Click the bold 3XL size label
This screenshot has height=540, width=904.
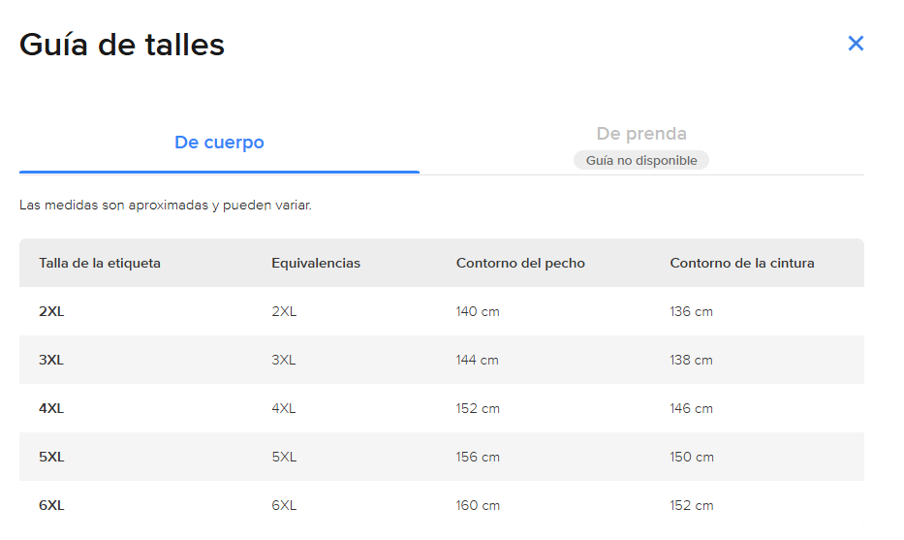click(51, 360)
